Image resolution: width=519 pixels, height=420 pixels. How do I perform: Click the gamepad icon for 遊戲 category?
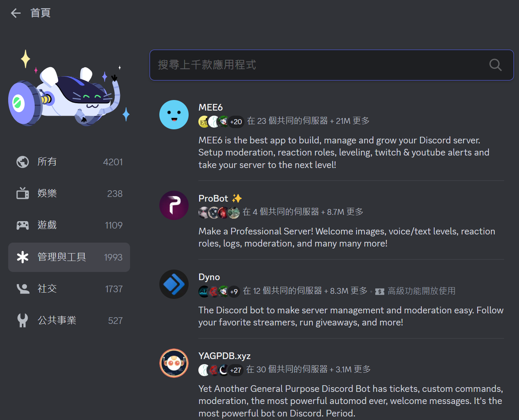click(x=23, y=225)
